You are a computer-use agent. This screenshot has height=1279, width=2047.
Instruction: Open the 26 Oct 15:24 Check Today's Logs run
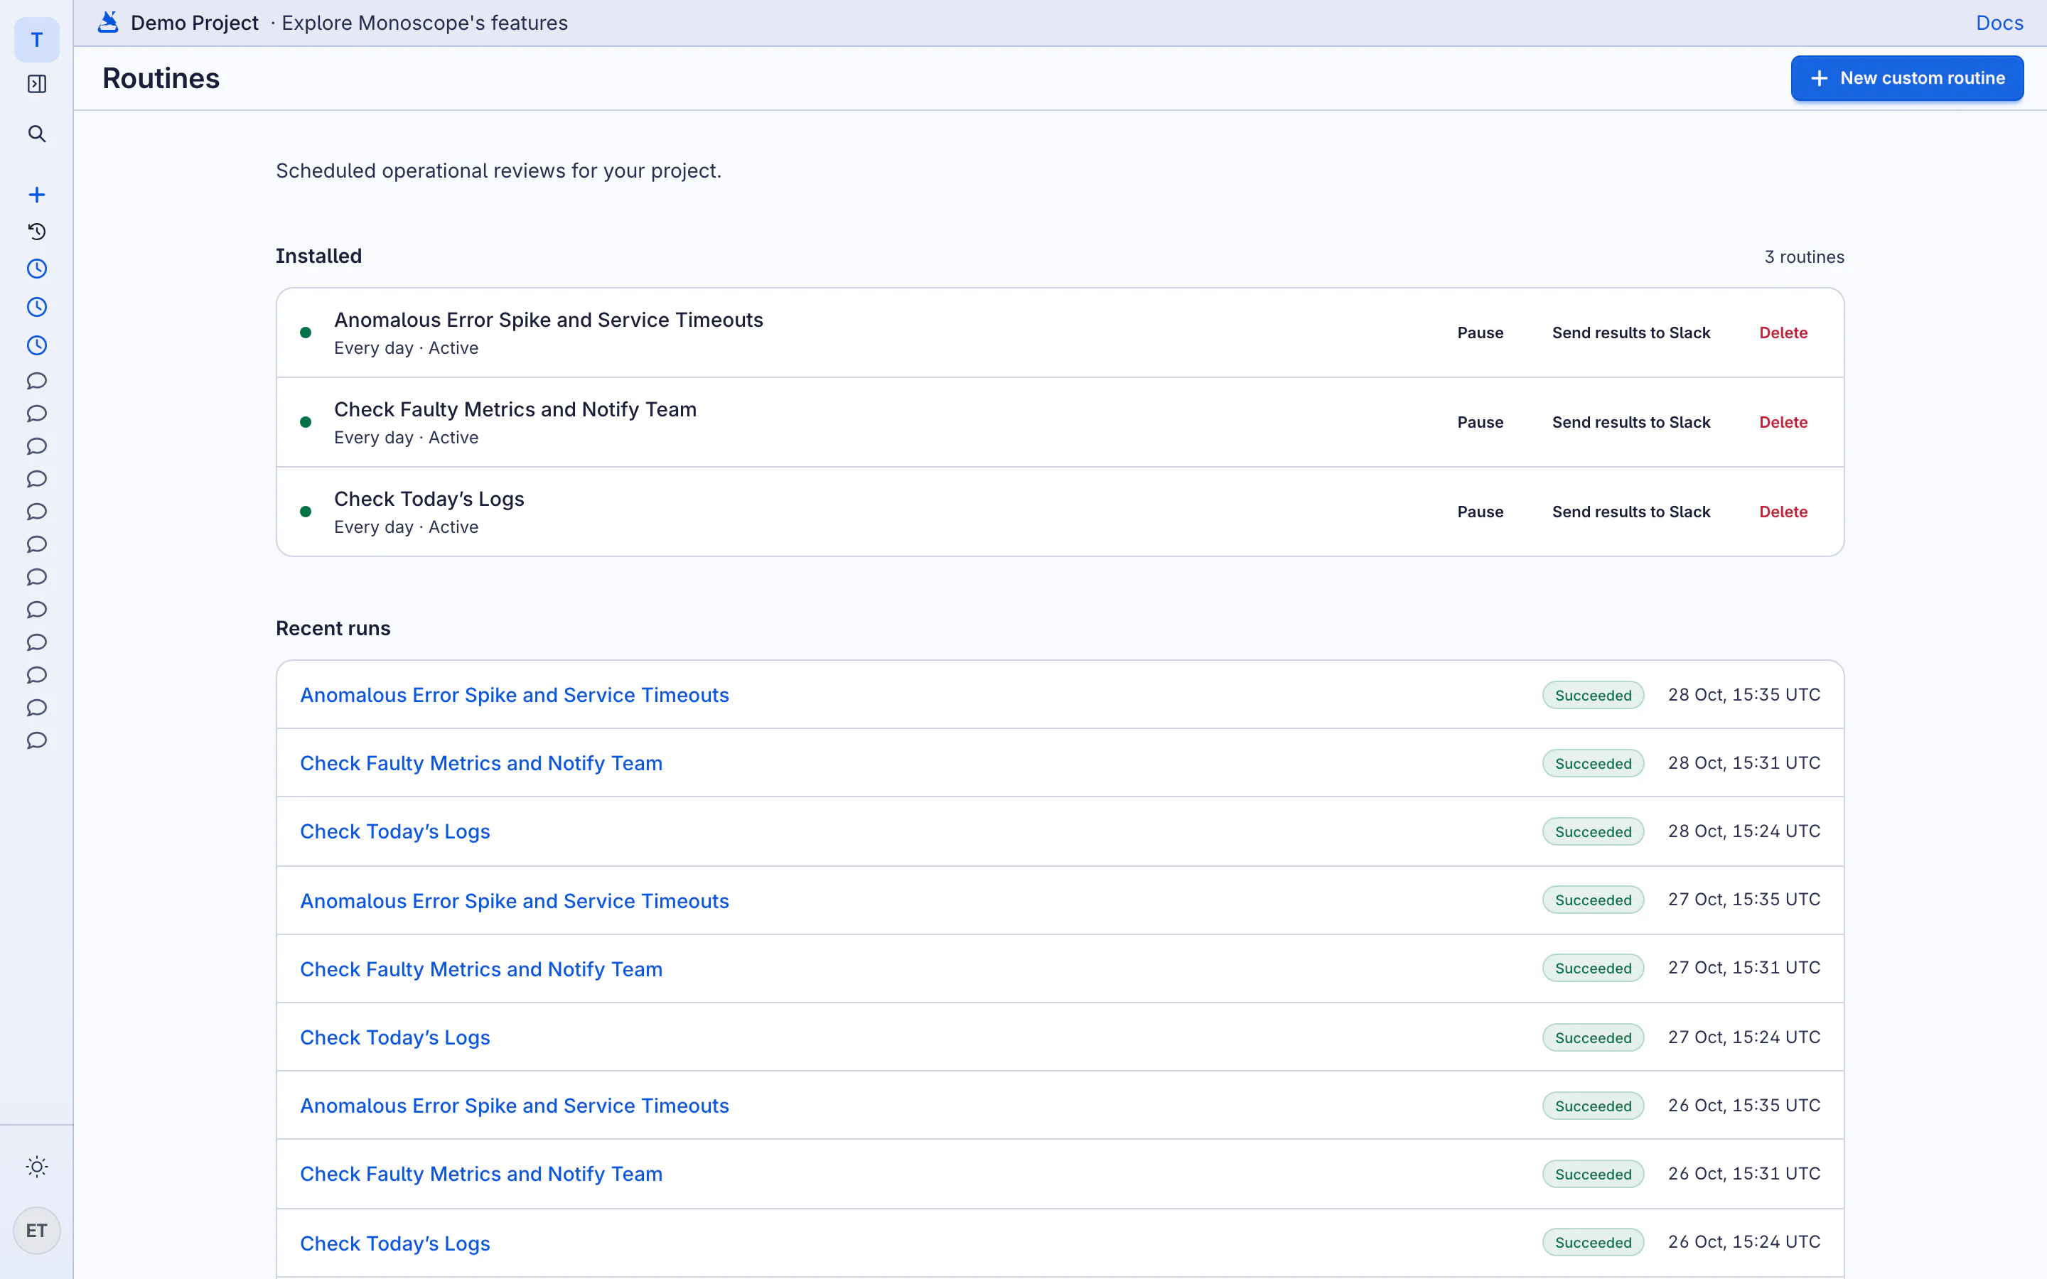pos(395,1243)
